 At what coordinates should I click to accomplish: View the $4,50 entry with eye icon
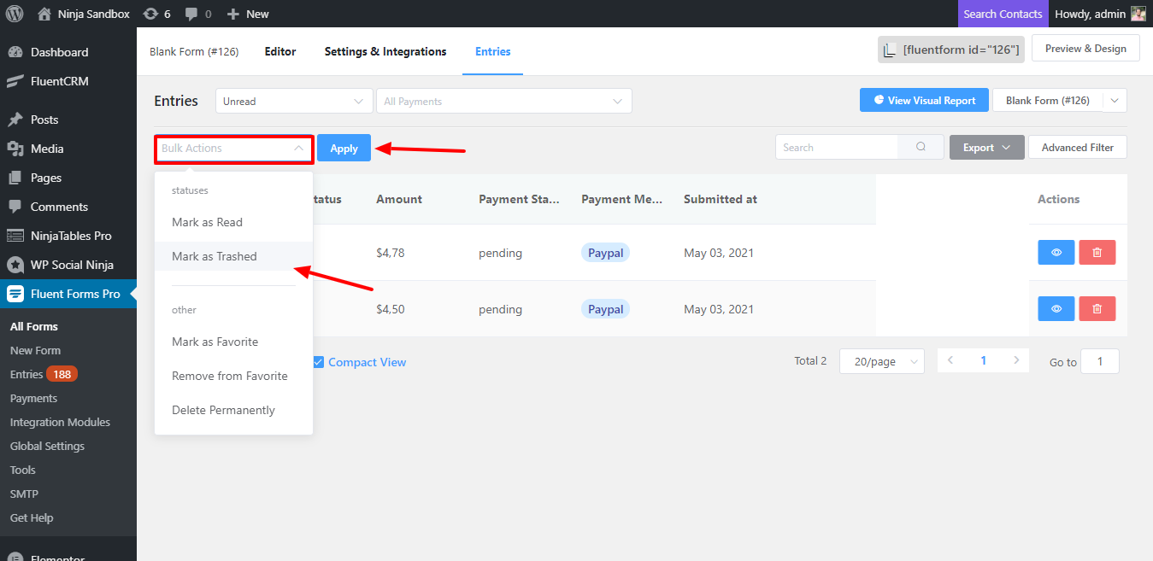pyautogui.click(x=1056, y=308)
